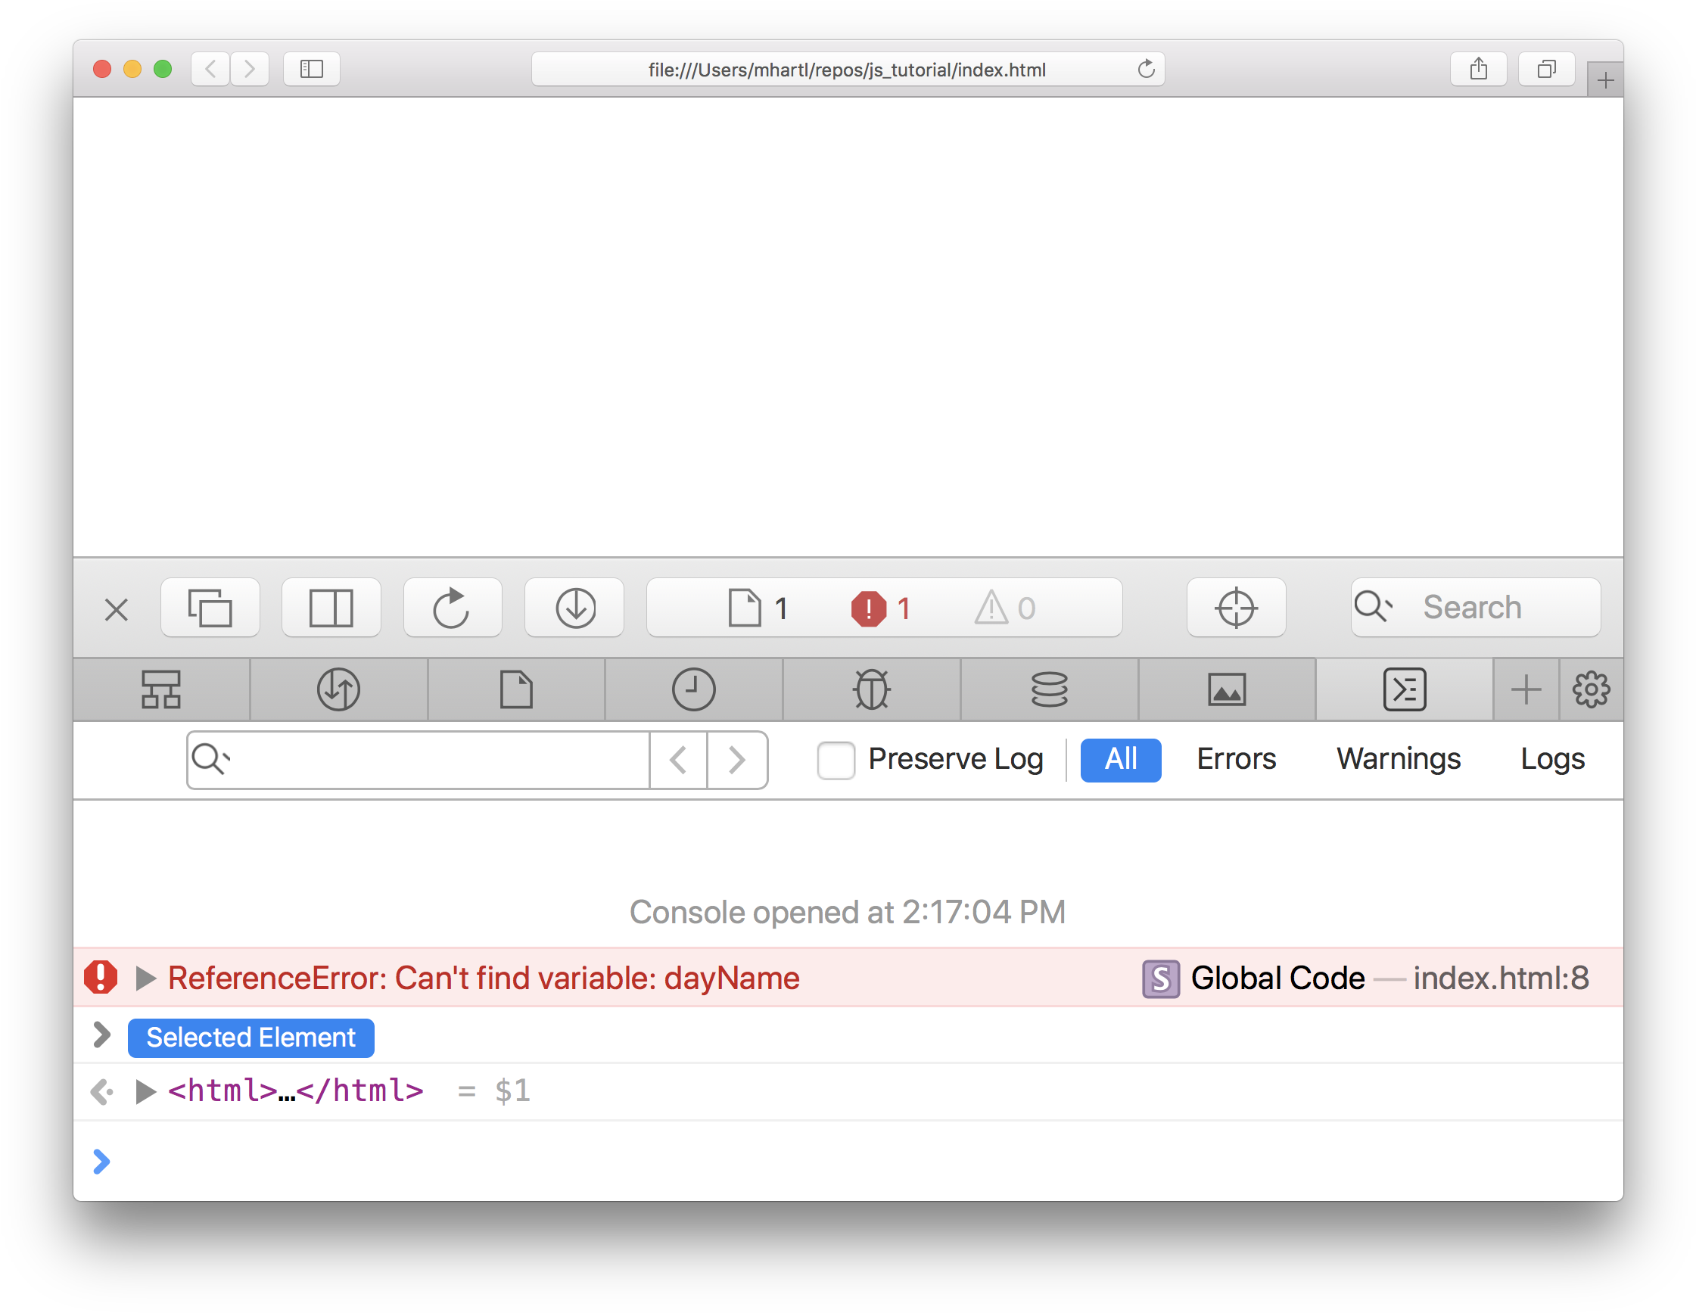Screen dimensions: 1696x1313
Task: Click the Global Code script icon
Action: click(1161, 979)
